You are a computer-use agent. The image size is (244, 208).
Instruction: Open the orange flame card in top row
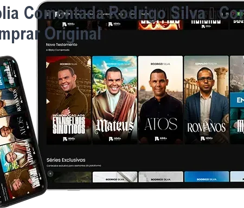coord(160,25)
